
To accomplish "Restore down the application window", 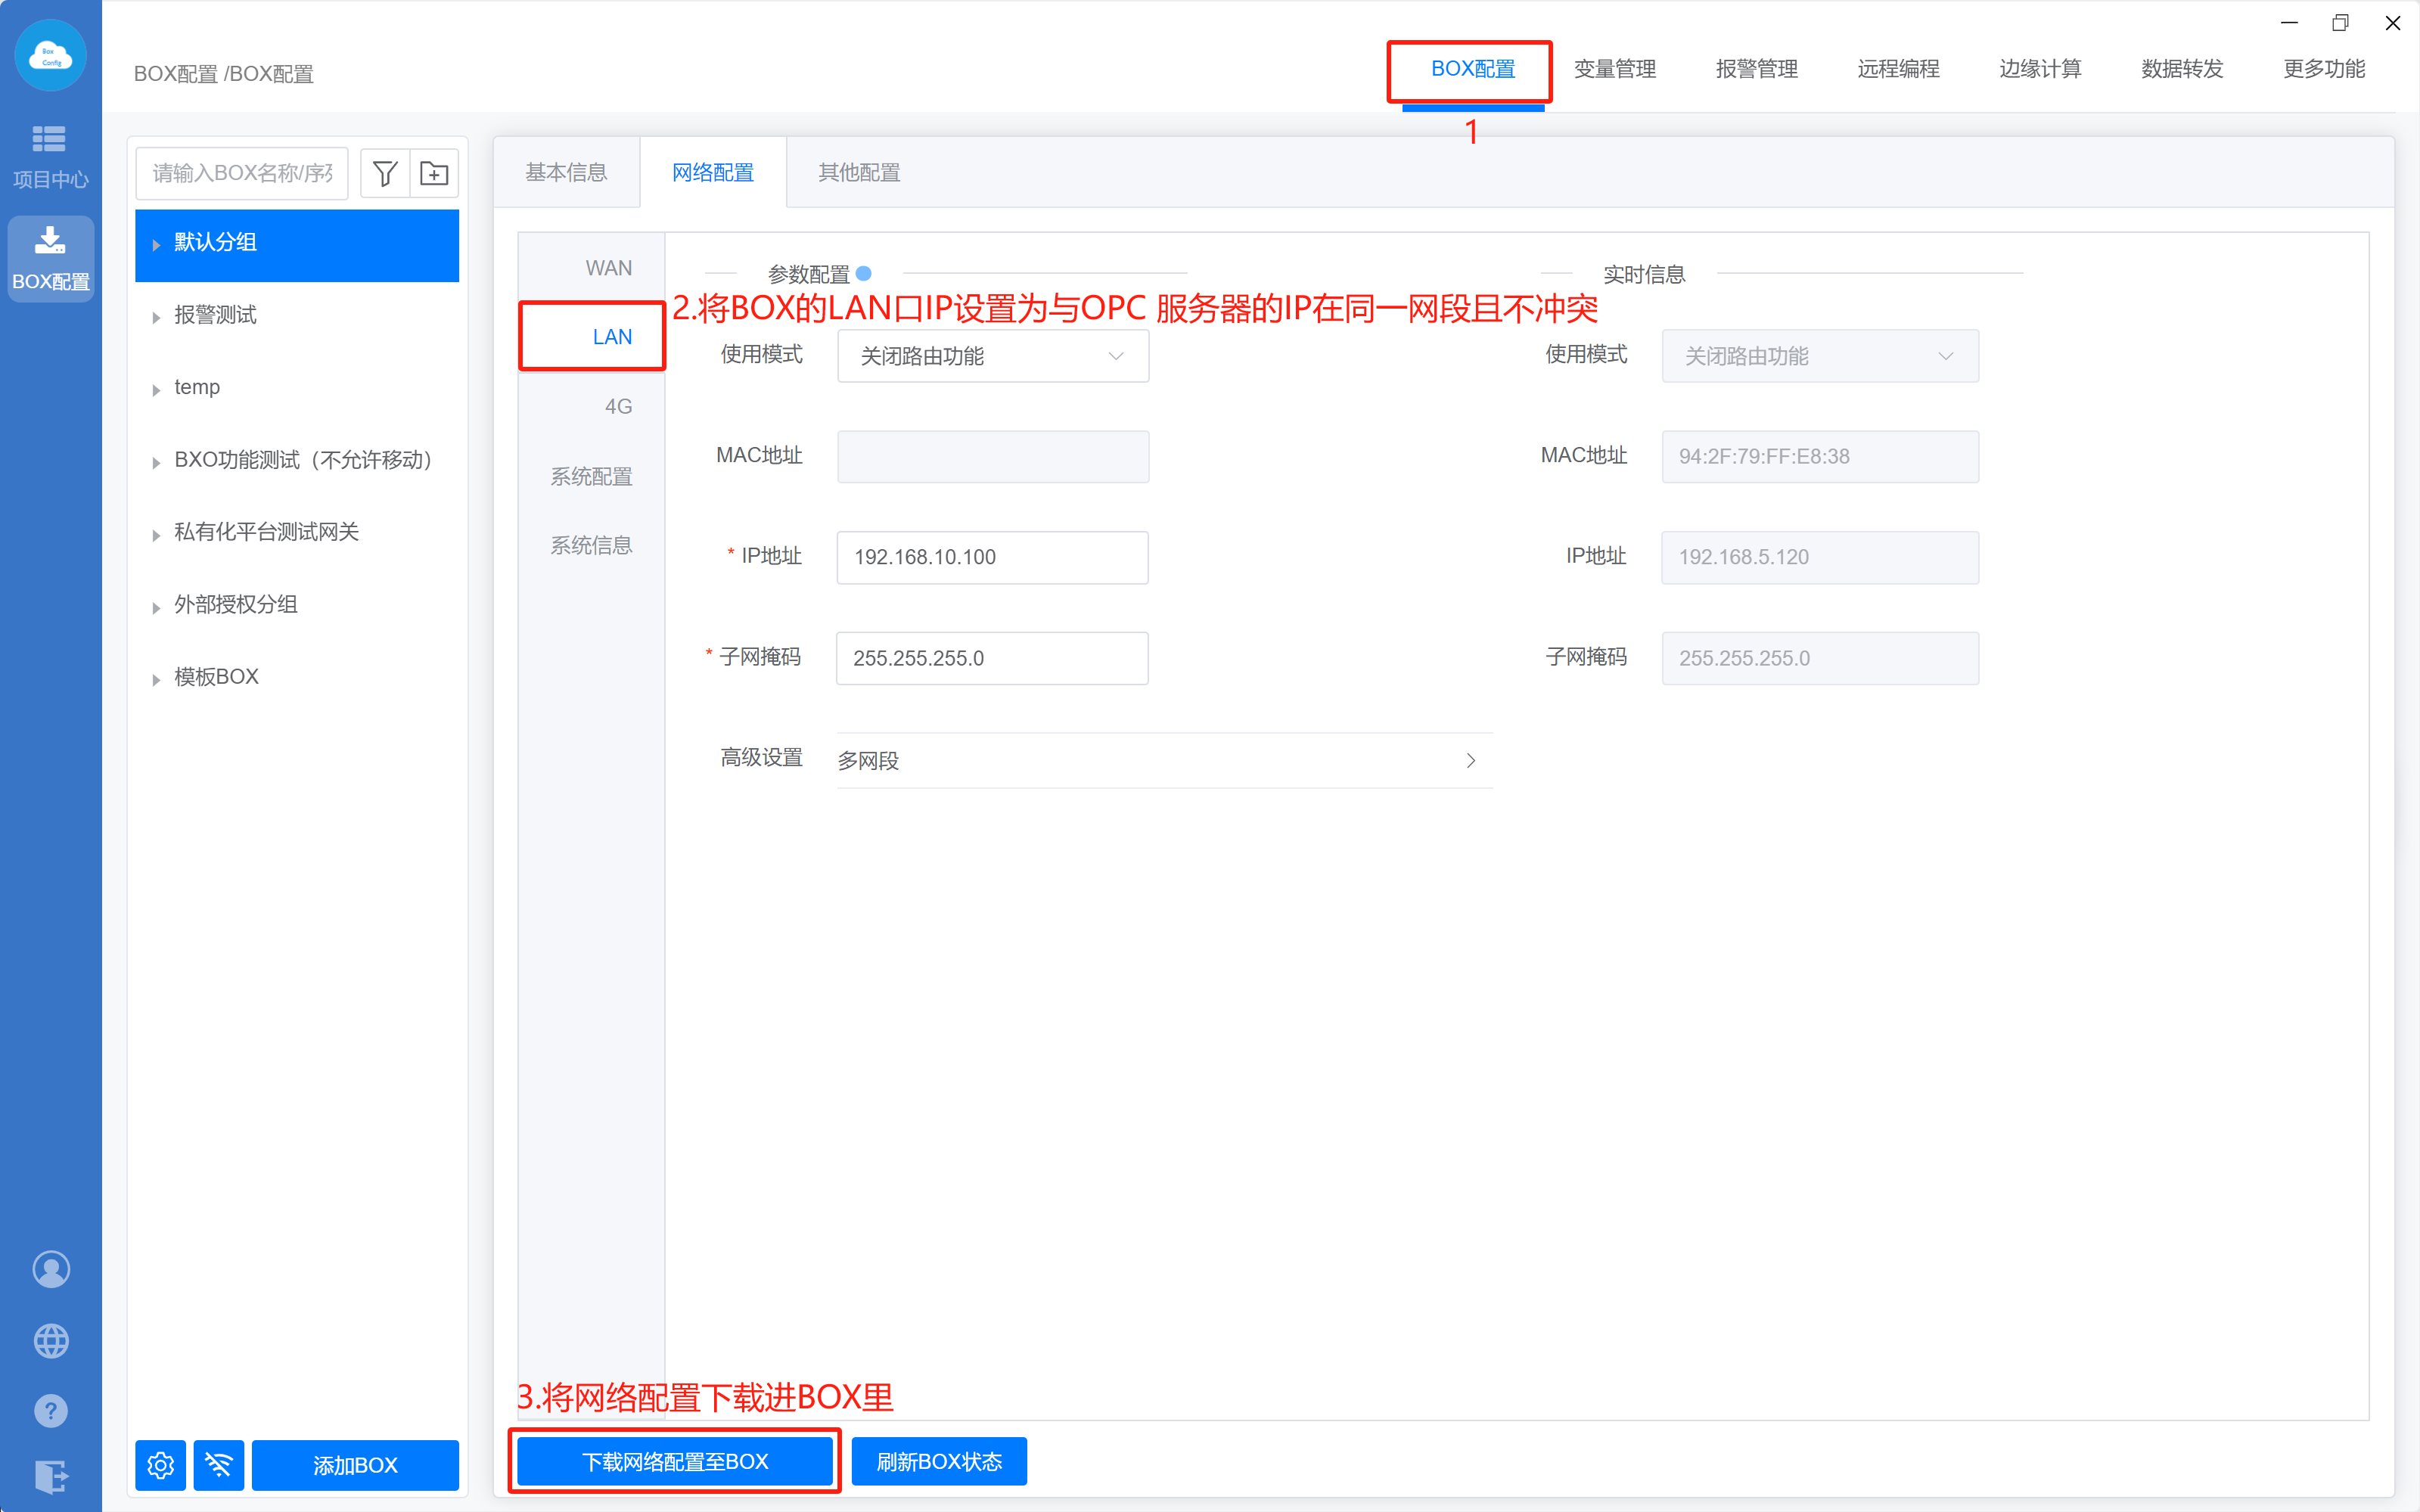I will [2340, 22].
